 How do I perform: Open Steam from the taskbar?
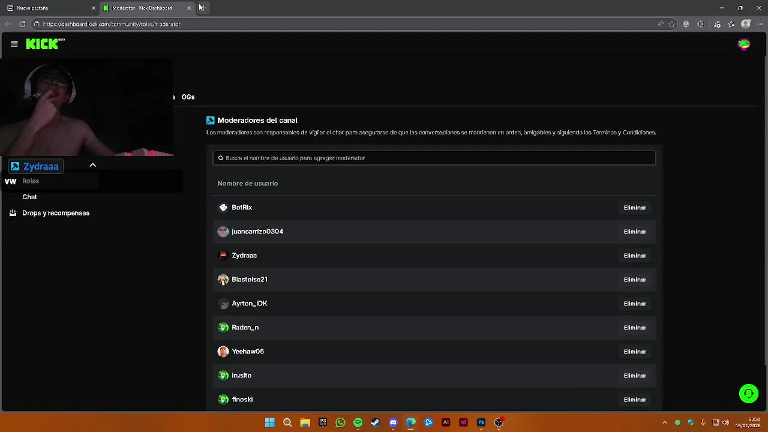pyautogui.click(x=375, y=422)
